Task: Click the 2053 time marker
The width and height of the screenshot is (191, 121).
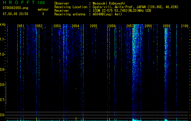Action: 57,26
